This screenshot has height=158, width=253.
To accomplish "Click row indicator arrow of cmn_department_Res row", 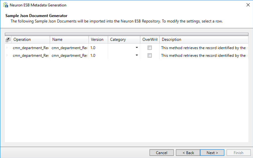I will pos(7,55).
